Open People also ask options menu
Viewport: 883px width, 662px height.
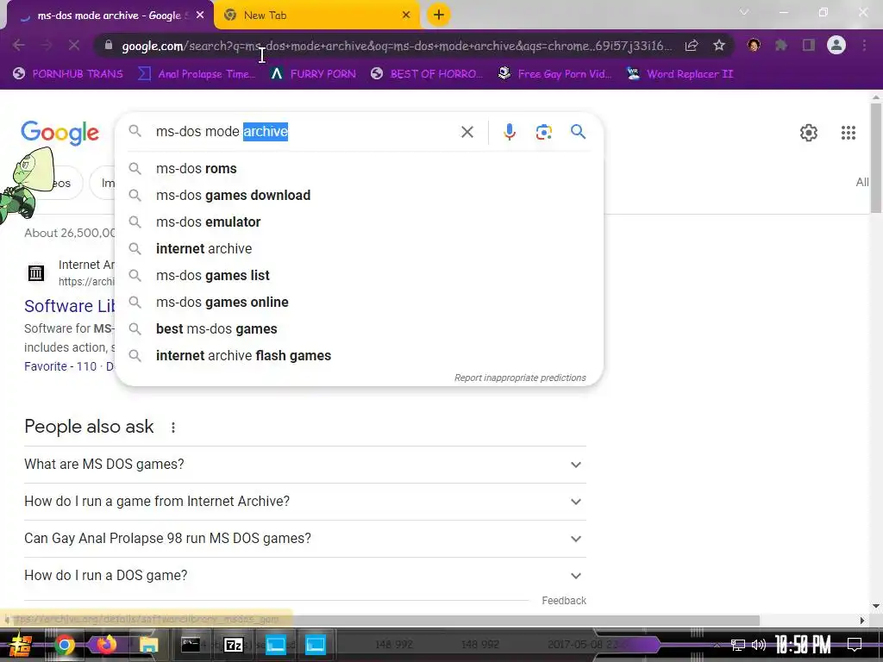[x=172, y=428]
